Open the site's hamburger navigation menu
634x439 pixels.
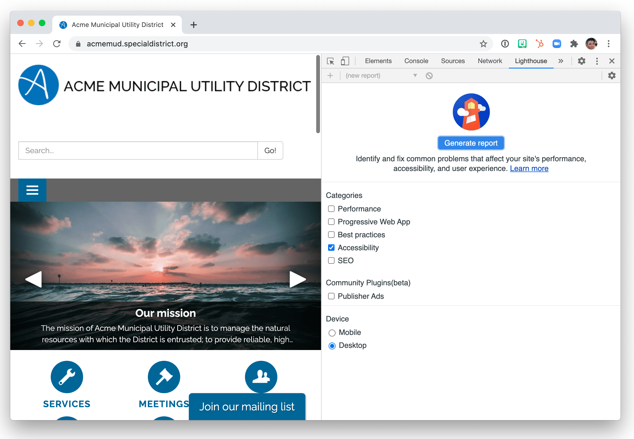click(x=32, y=190)
